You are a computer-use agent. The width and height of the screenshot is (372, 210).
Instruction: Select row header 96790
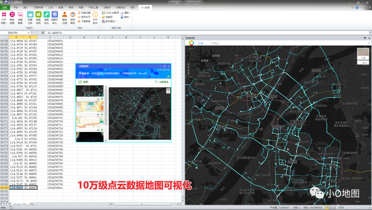point(4,188)
